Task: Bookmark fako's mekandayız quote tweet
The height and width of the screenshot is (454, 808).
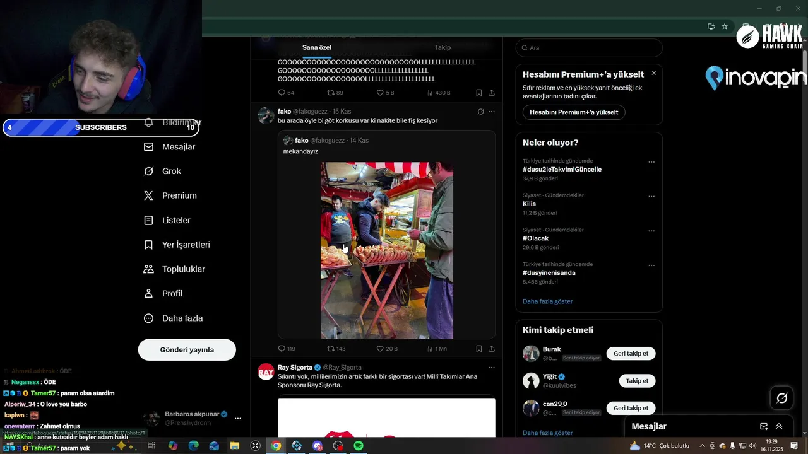Action: pyautogui.click(x=479, y=349)
